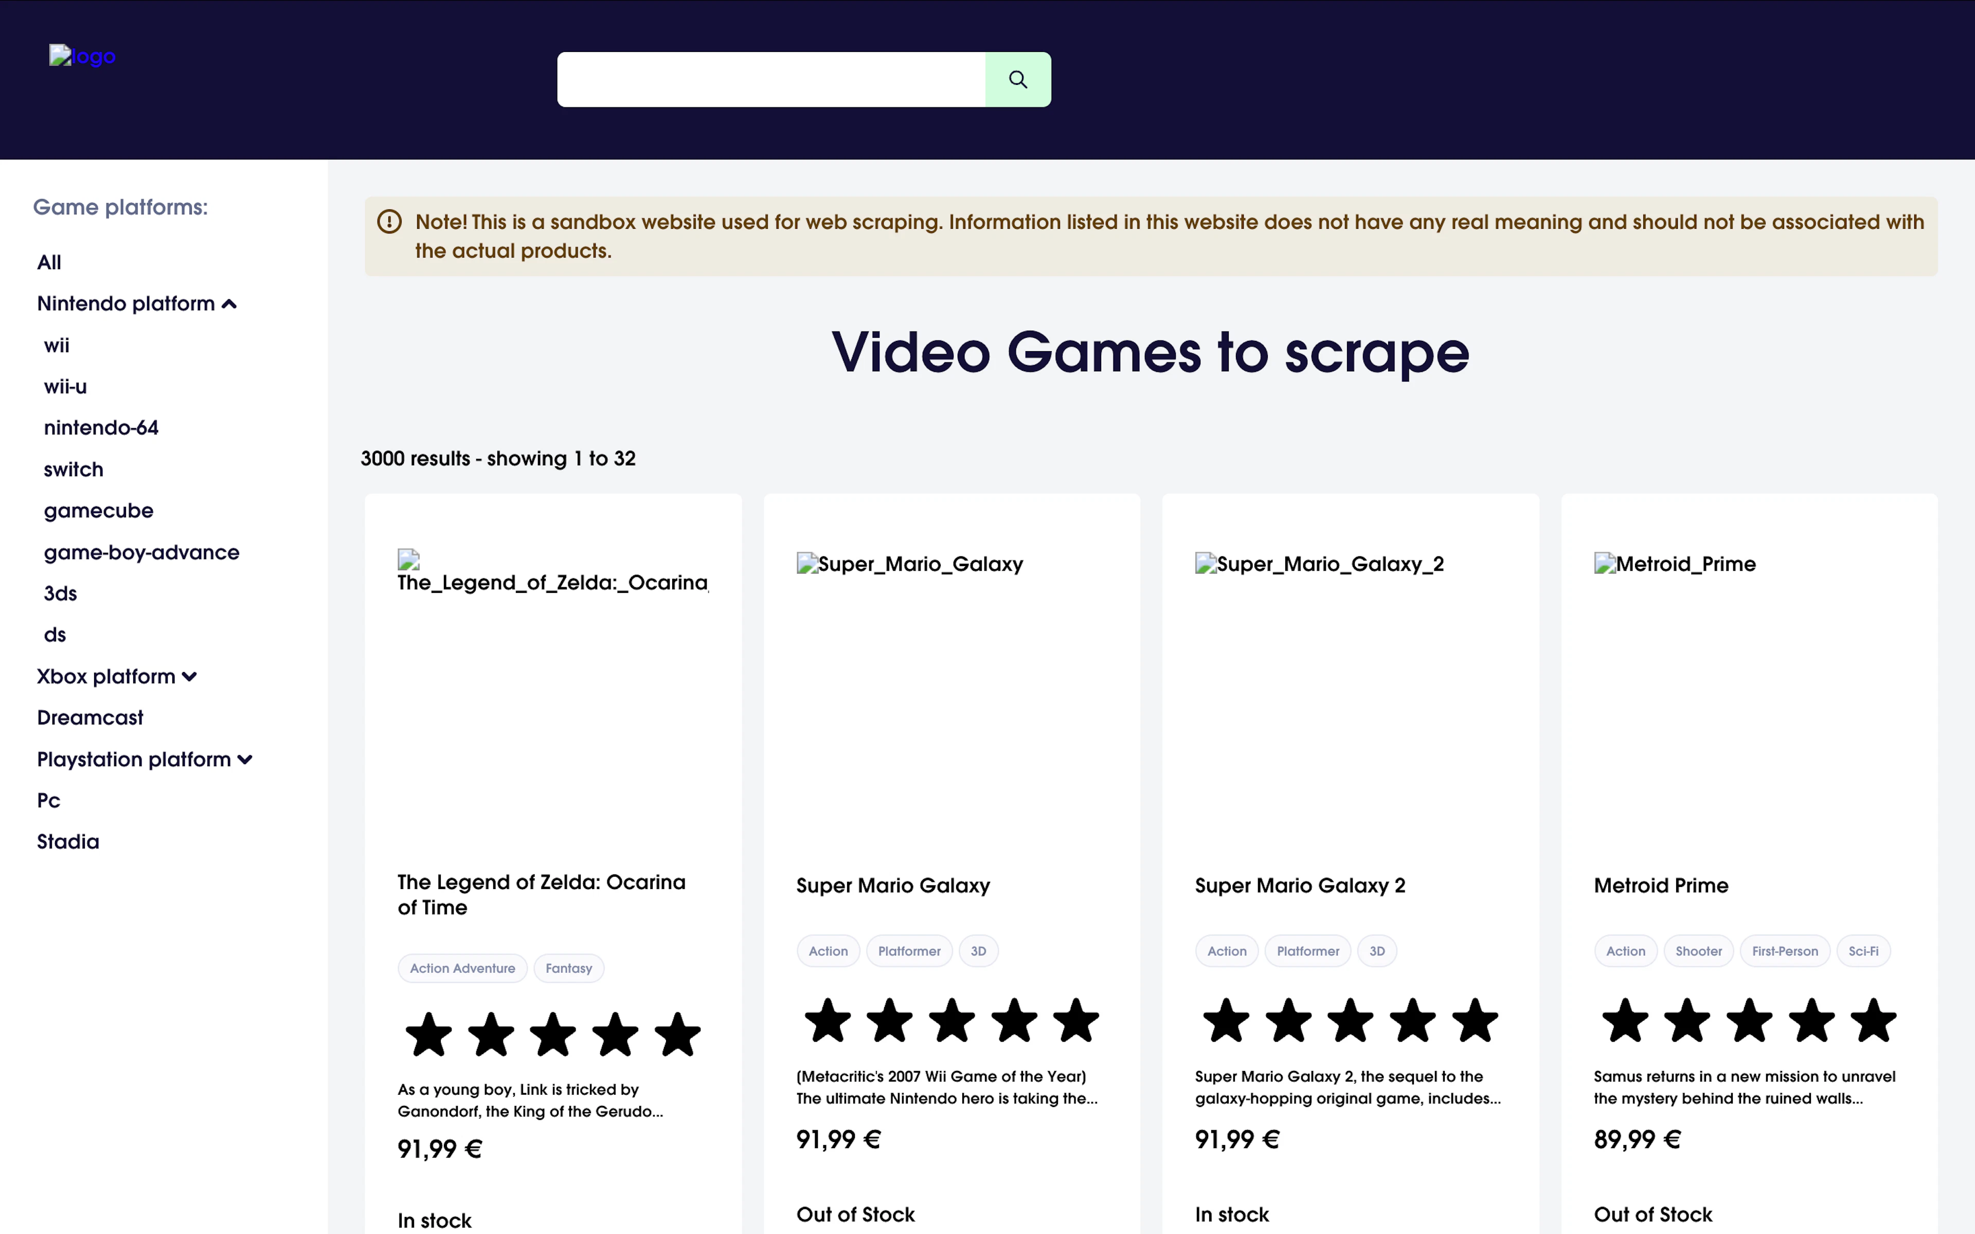
Task: Click the Platformer tag on Super Mario Galaxy 2
Action: pos(1308,952)
